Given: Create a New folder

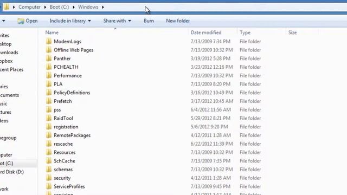Looking at the screenshot, I should [x=178, y=21].
